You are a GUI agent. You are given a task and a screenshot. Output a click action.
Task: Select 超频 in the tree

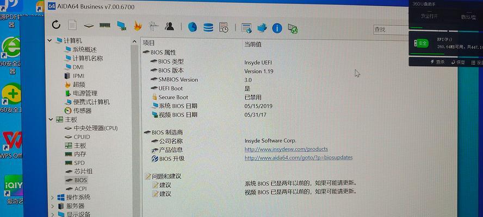[x=75, y=85]
